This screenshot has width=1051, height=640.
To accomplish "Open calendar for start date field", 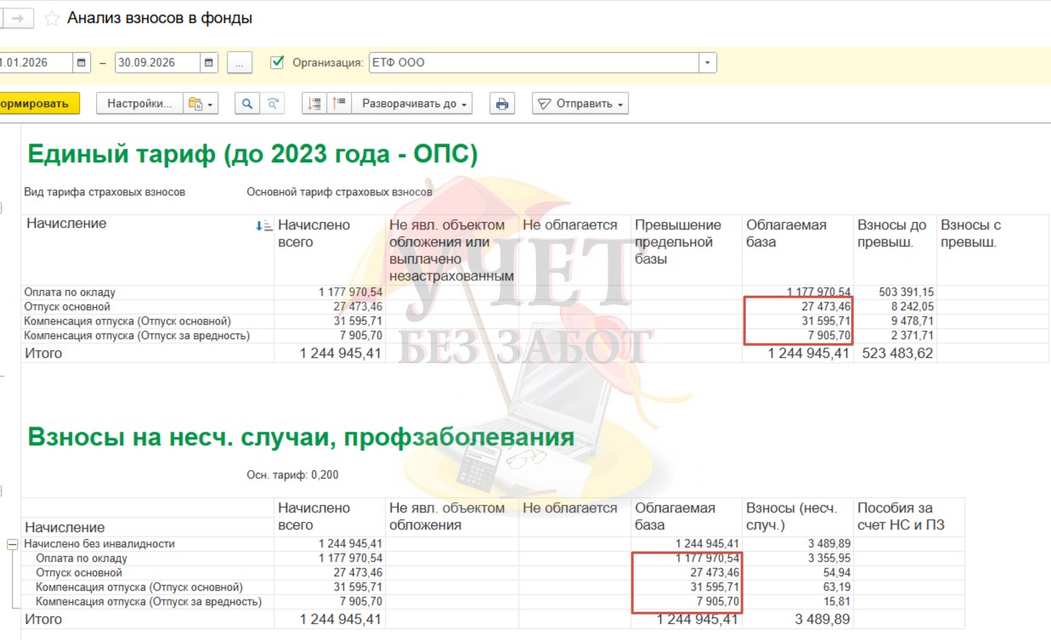I will (82, 63).
